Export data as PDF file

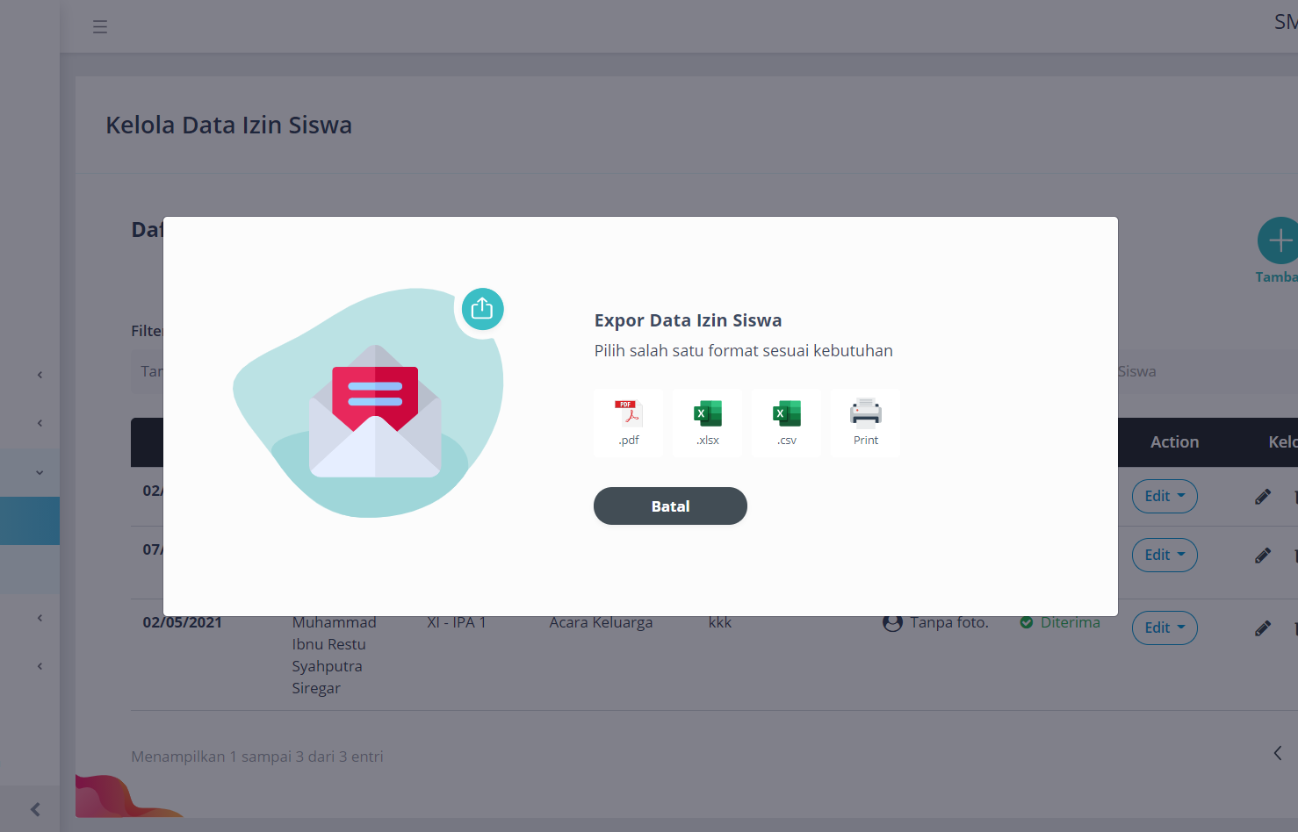[628, 422]
